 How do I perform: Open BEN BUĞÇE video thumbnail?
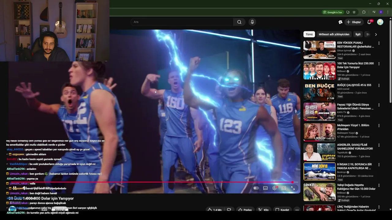coord(319,92)
